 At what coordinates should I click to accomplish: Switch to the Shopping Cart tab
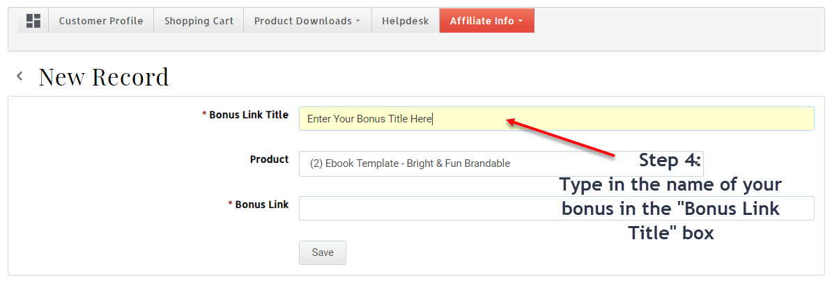(x=199, y=21)
